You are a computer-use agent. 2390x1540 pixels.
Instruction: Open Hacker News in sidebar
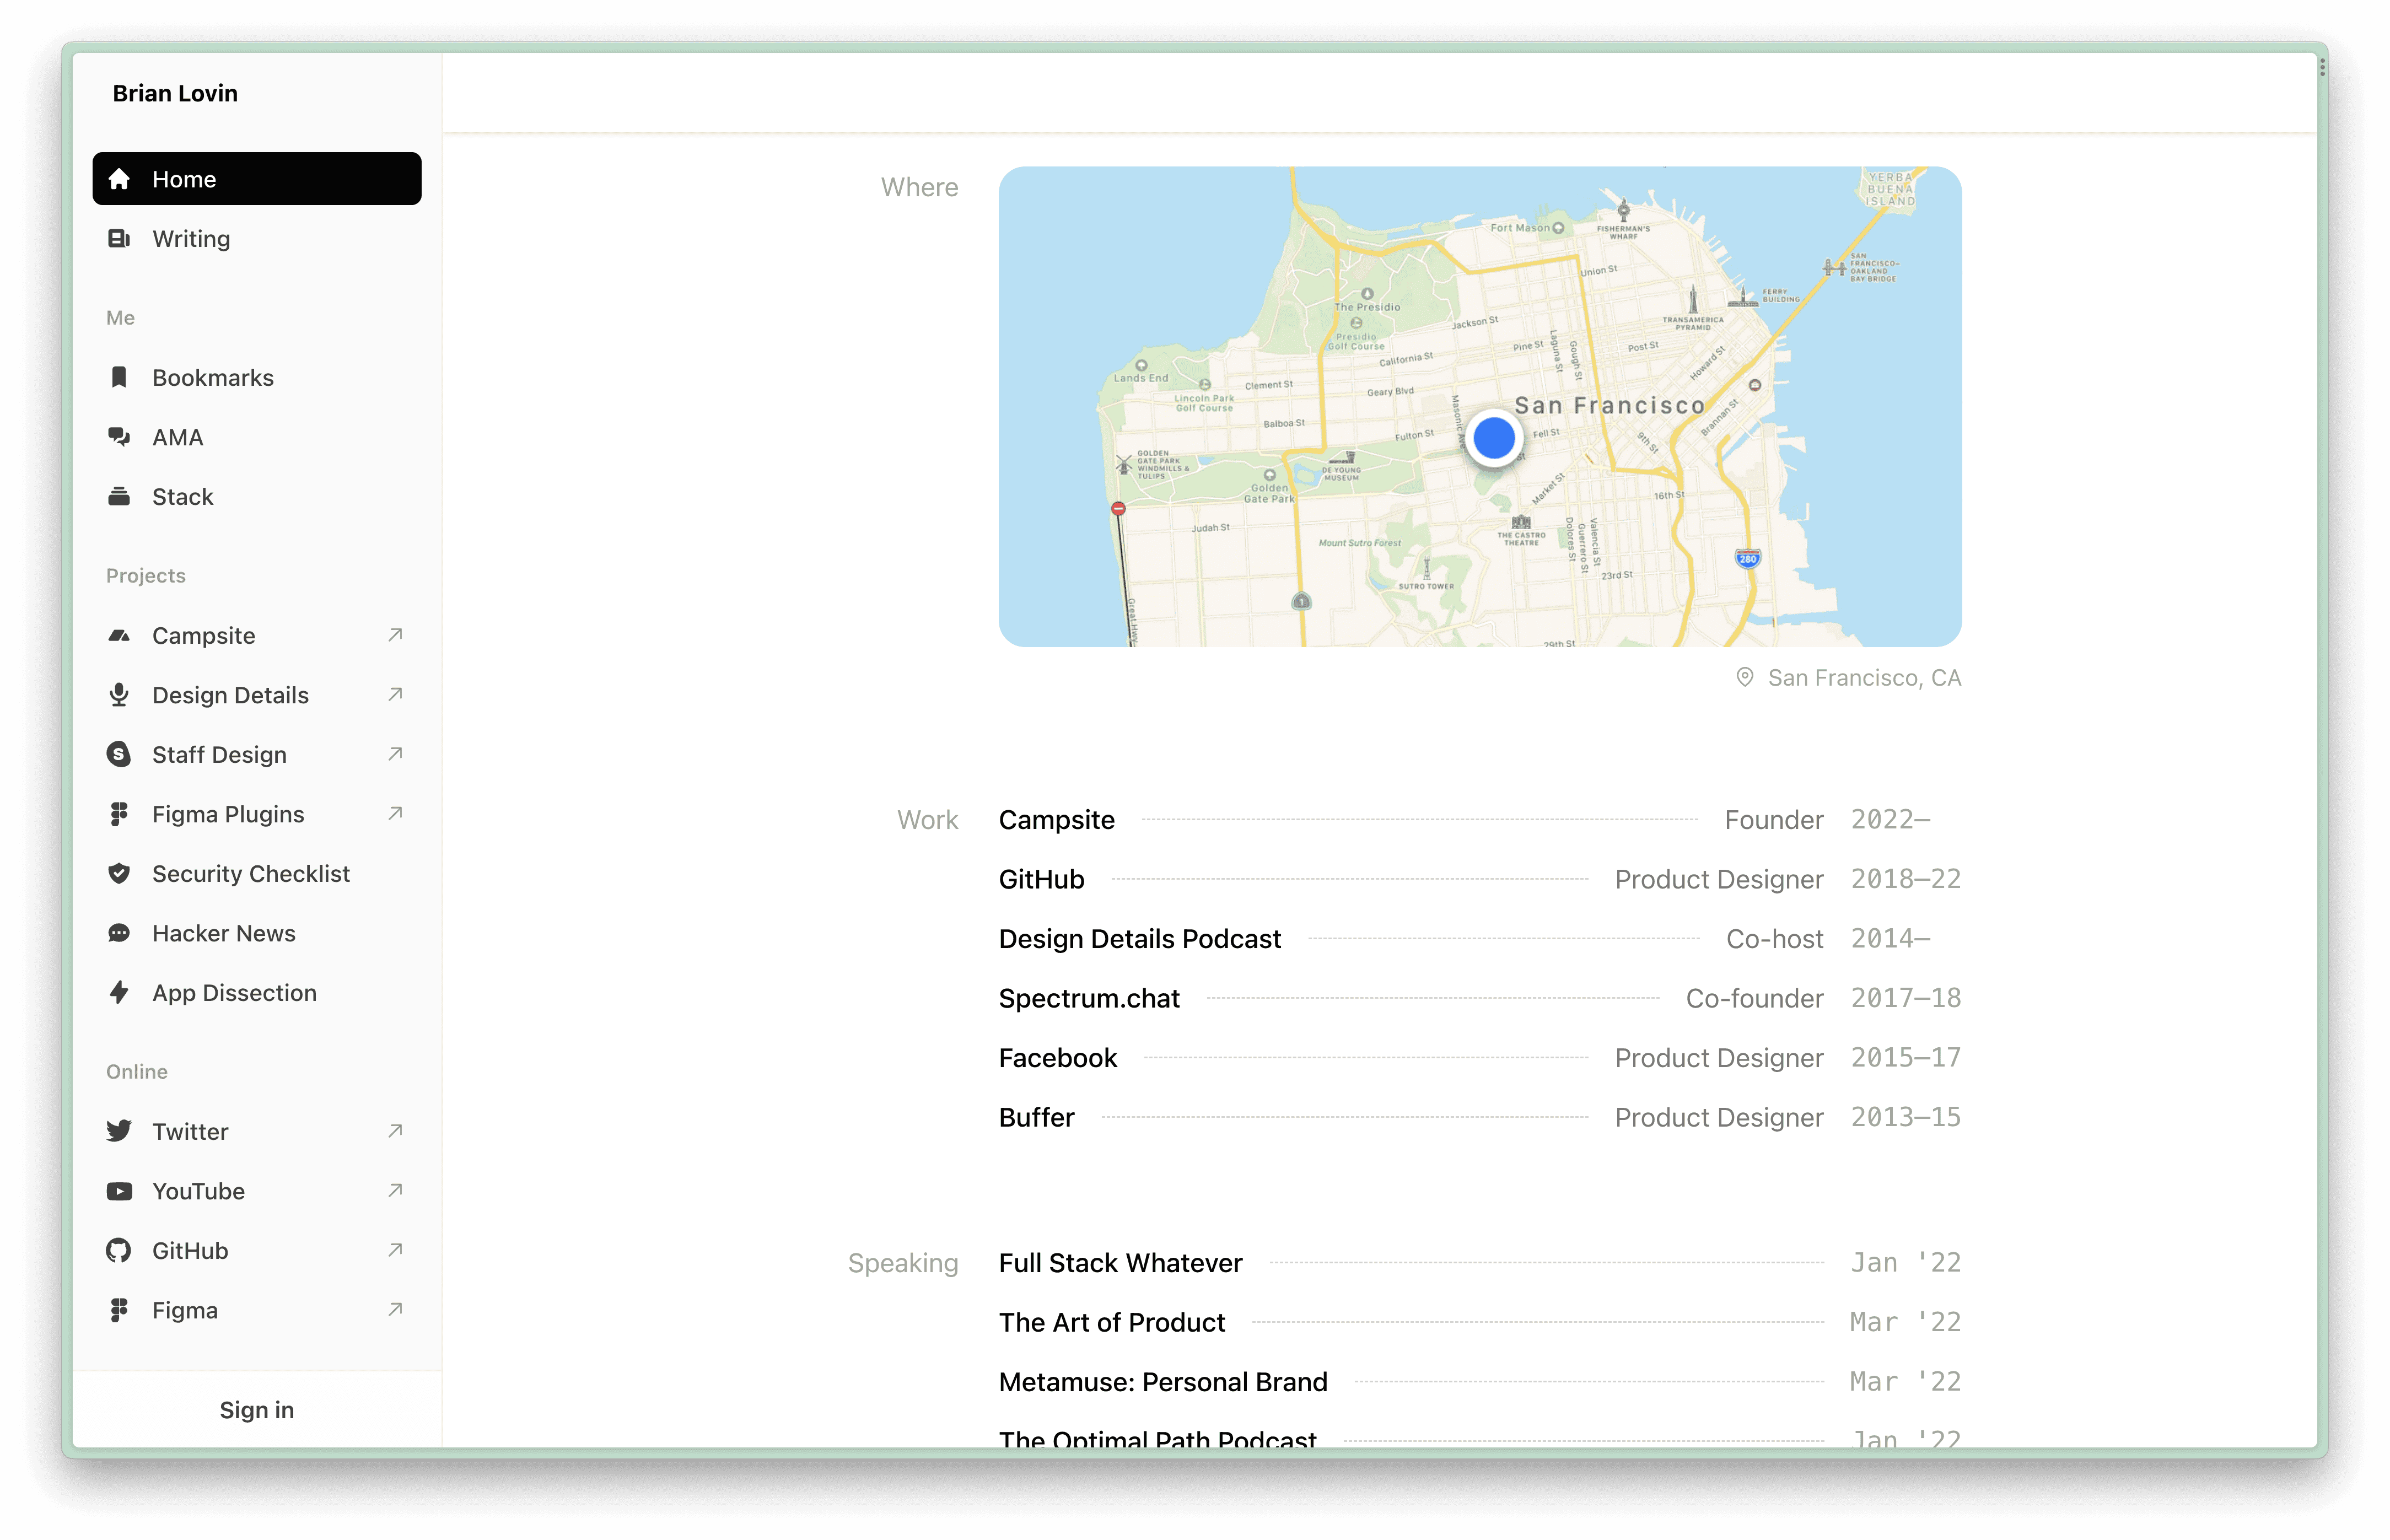[x=224, y=933]
